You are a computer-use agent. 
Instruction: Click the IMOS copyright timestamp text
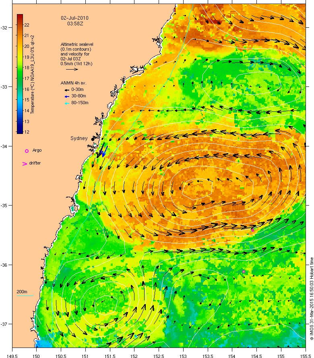point(312,298)
